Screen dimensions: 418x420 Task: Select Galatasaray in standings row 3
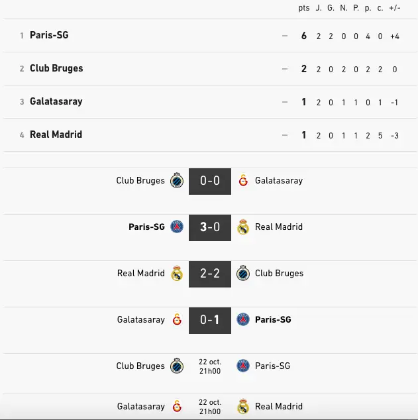tap(56, 101)
